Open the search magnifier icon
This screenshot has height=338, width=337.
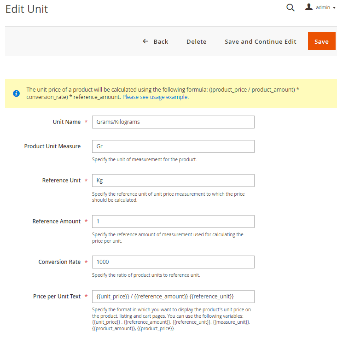point(290,7)
